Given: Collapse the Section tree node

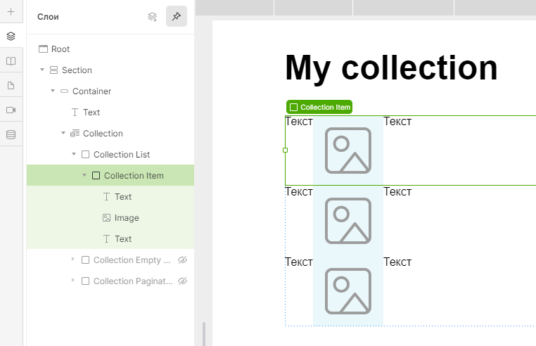Looking at the screenshot, I should 42,70.
